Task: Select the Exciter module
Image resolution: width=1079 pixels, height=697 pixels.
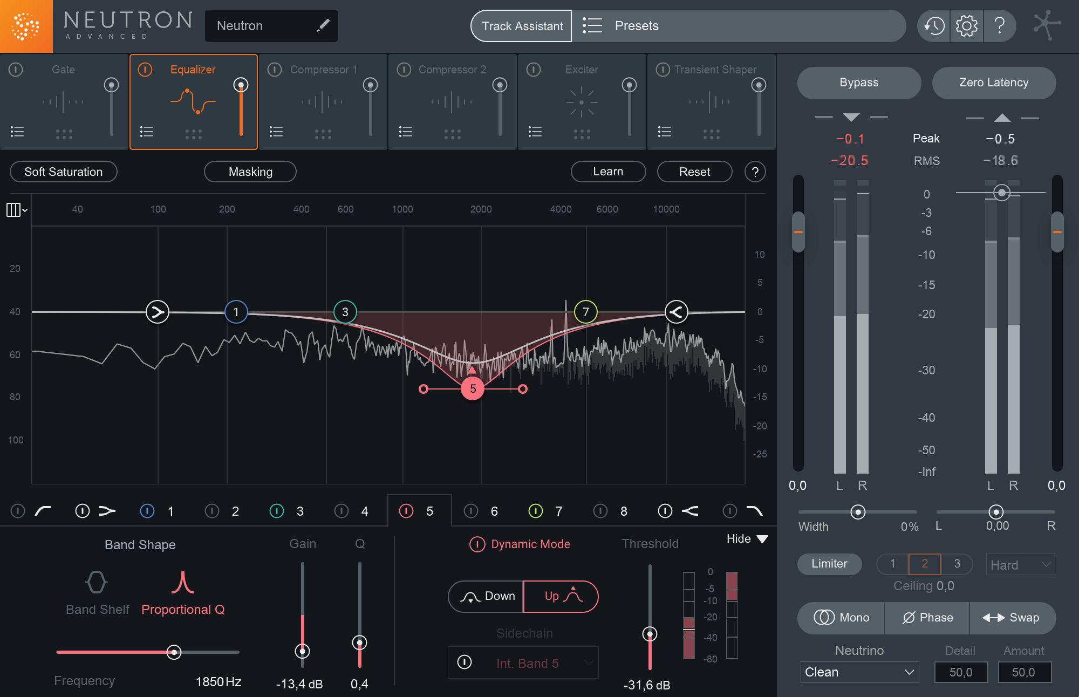Action: click(x=581, y=69)
